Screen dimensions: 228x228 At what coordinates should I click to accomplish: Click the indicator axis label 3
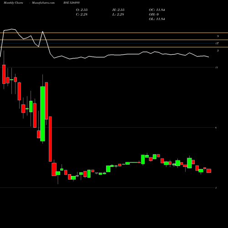point(218,51)
